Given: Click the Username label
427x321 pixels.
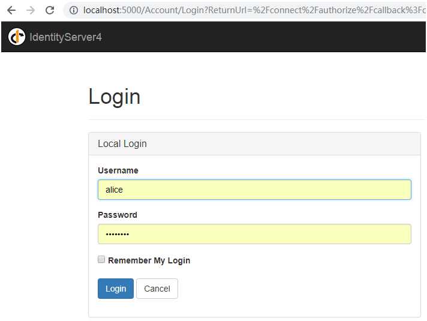Looking at the screenshot, I should tap(118, 170).
